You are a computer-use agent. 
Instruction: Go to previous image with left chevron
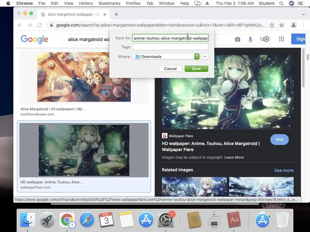click(273, 63)
